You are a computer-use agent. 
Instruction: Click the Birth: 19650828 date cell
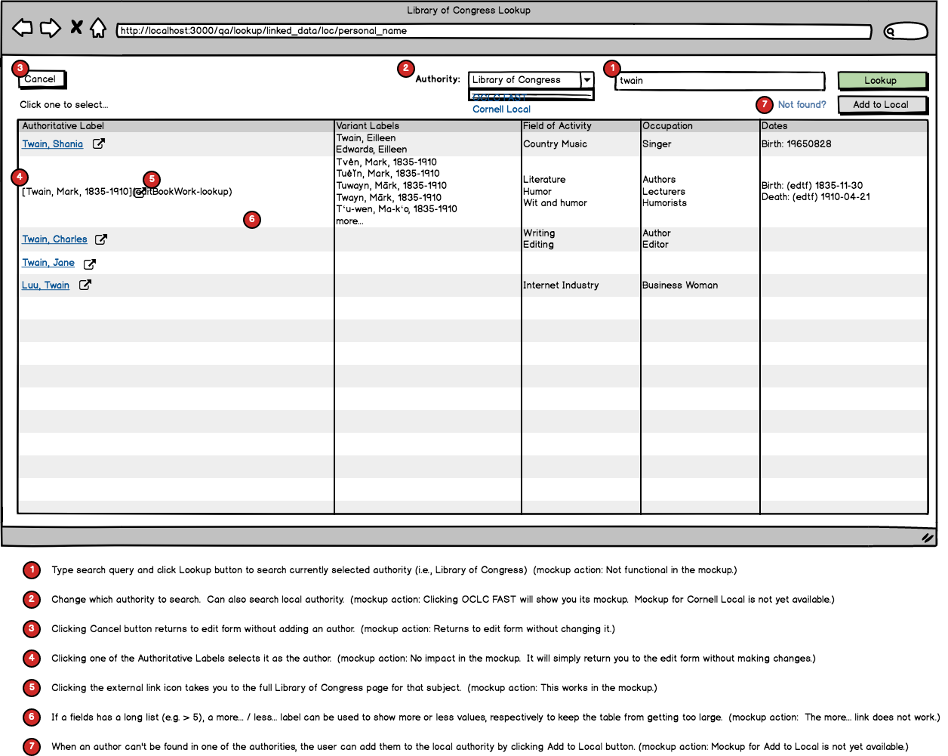click(x=796, y=144)
